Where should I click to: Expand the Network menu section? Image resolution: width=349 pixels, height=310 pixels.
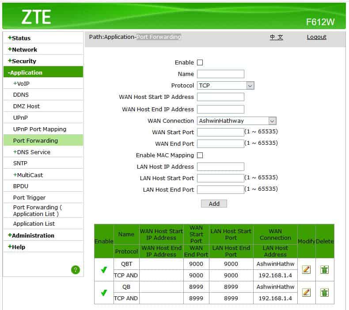pos(23,49)
